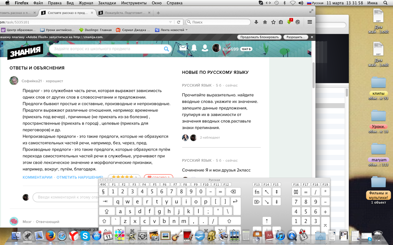393x245 pixels.
Task: Click ОТМЕТИТЬ НАРУШЕНИЕ! link
Action: [x=80, y=177]
